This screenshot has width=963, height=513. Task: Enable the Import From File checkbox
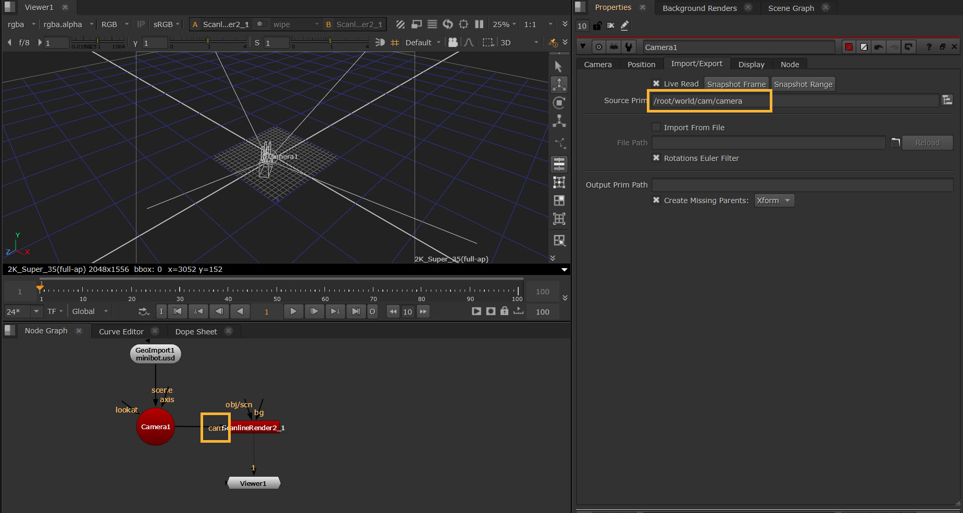click(x=656, y=128)
